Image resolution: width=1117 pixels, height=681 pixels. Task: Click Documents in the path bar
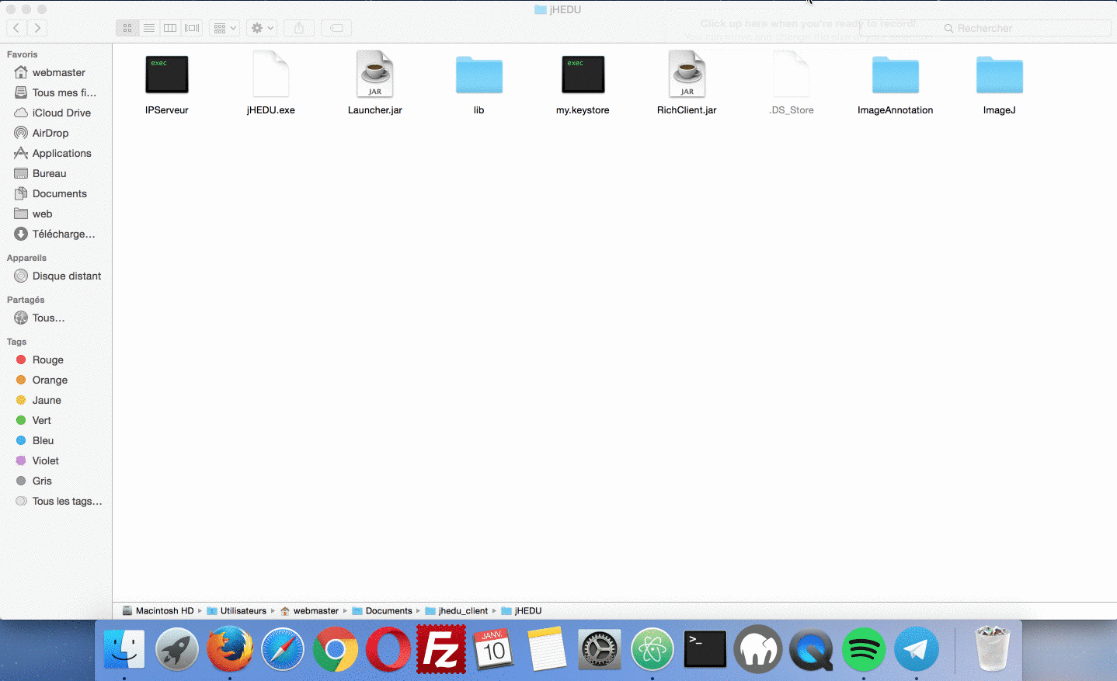382,611
